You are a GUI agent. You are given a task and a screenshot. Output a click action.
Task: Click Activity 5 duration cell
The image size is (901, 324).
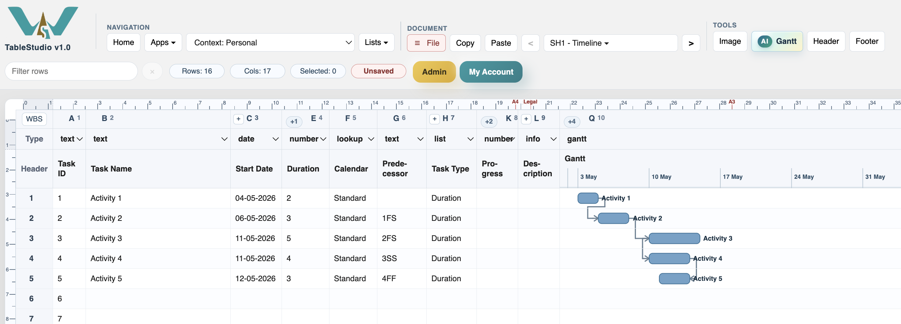(x=305, y=279)
